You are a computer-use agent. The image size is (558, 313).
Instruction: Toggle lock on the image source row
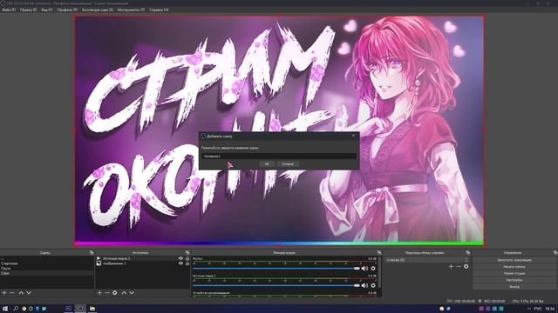pos(187,263)
